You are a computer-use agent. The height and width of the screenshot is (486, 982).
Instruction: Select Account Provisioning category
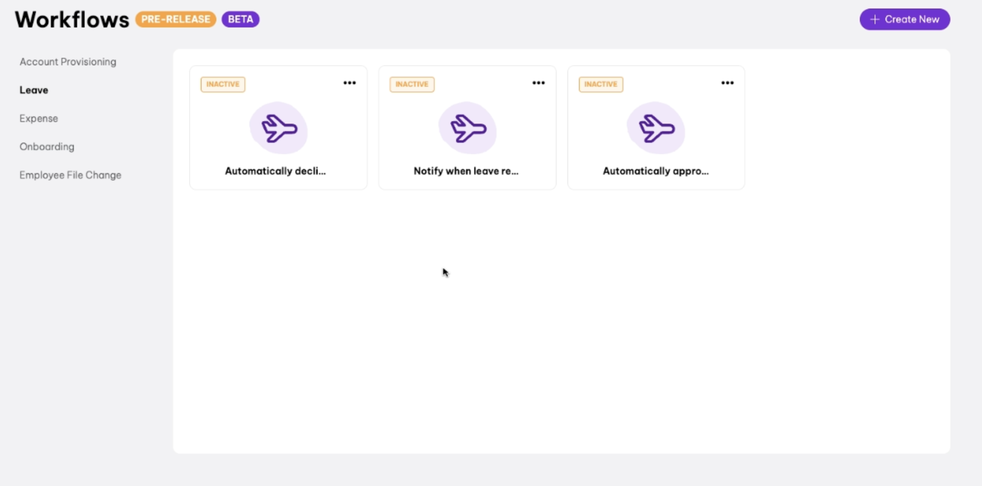68,62
